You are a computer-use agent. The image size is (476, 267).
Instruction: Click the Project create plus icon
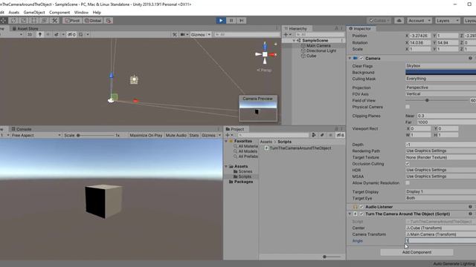(228, 135)
